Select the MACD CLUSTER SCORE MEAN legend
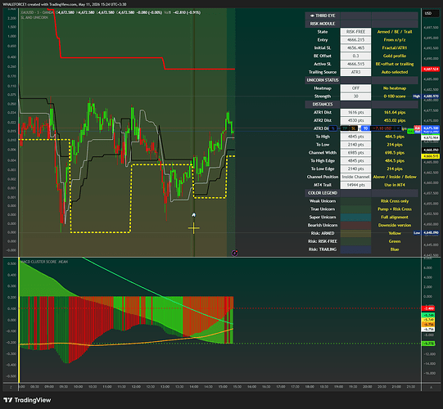 [x=44, y=262]
